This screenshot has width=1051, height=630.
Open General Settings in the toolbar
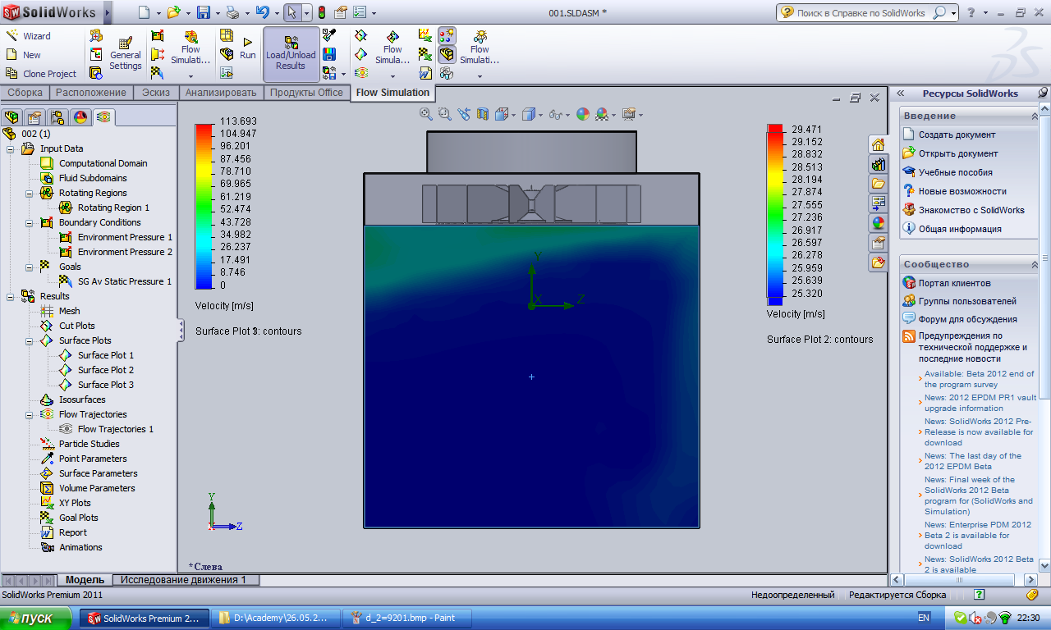[x=126, y=53]
